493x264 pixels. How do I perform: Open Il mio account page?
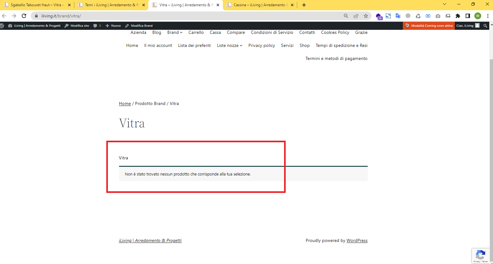click(x=158, y=45)
